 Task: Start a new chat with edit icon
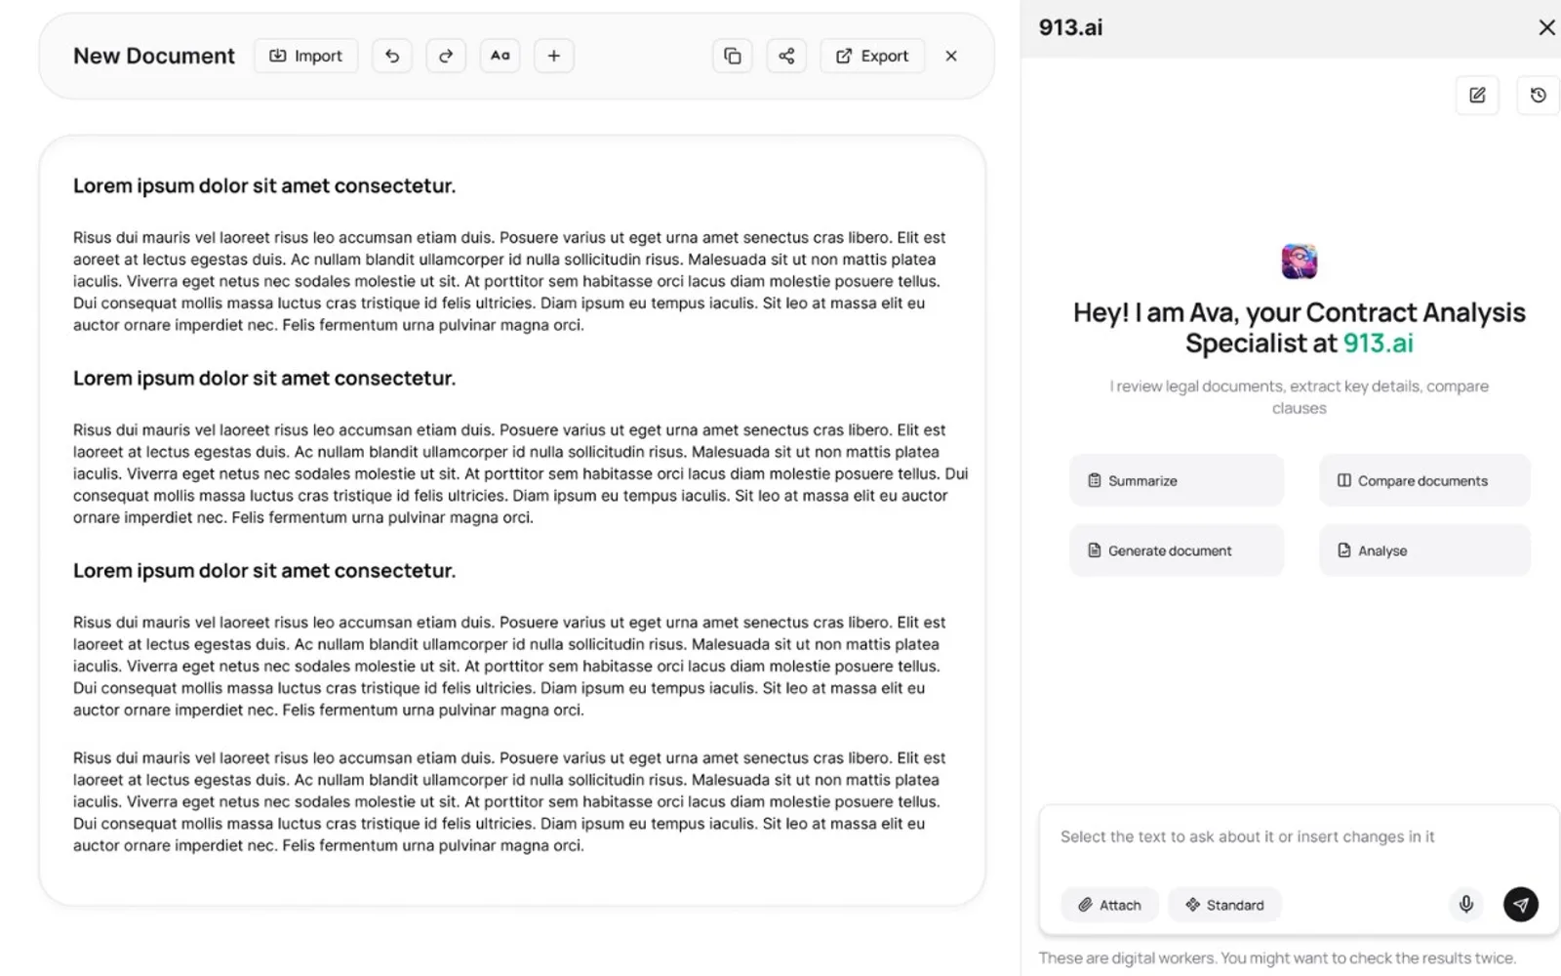(1477, 95)
